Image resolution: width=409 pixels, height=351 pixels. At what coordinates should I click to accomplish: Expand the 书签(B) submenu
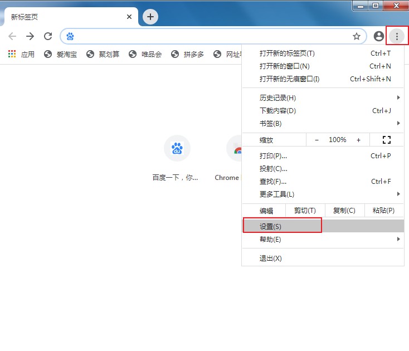coord(323,123)
